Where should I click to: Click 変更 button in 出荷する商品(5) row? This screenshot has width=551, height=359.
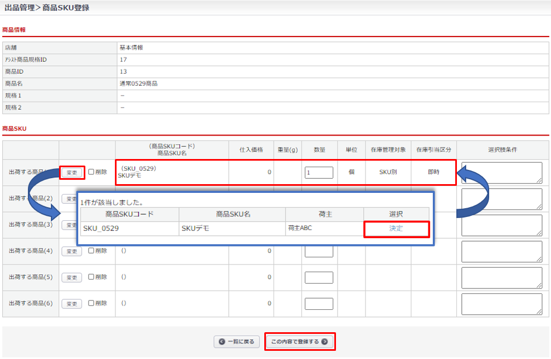[72, 278]
